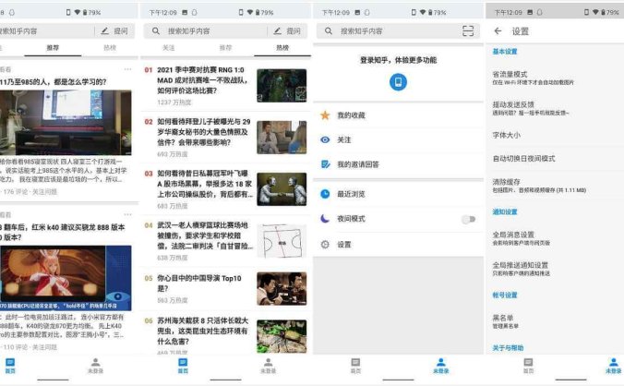Open 我的收藏

pos(398,115)
